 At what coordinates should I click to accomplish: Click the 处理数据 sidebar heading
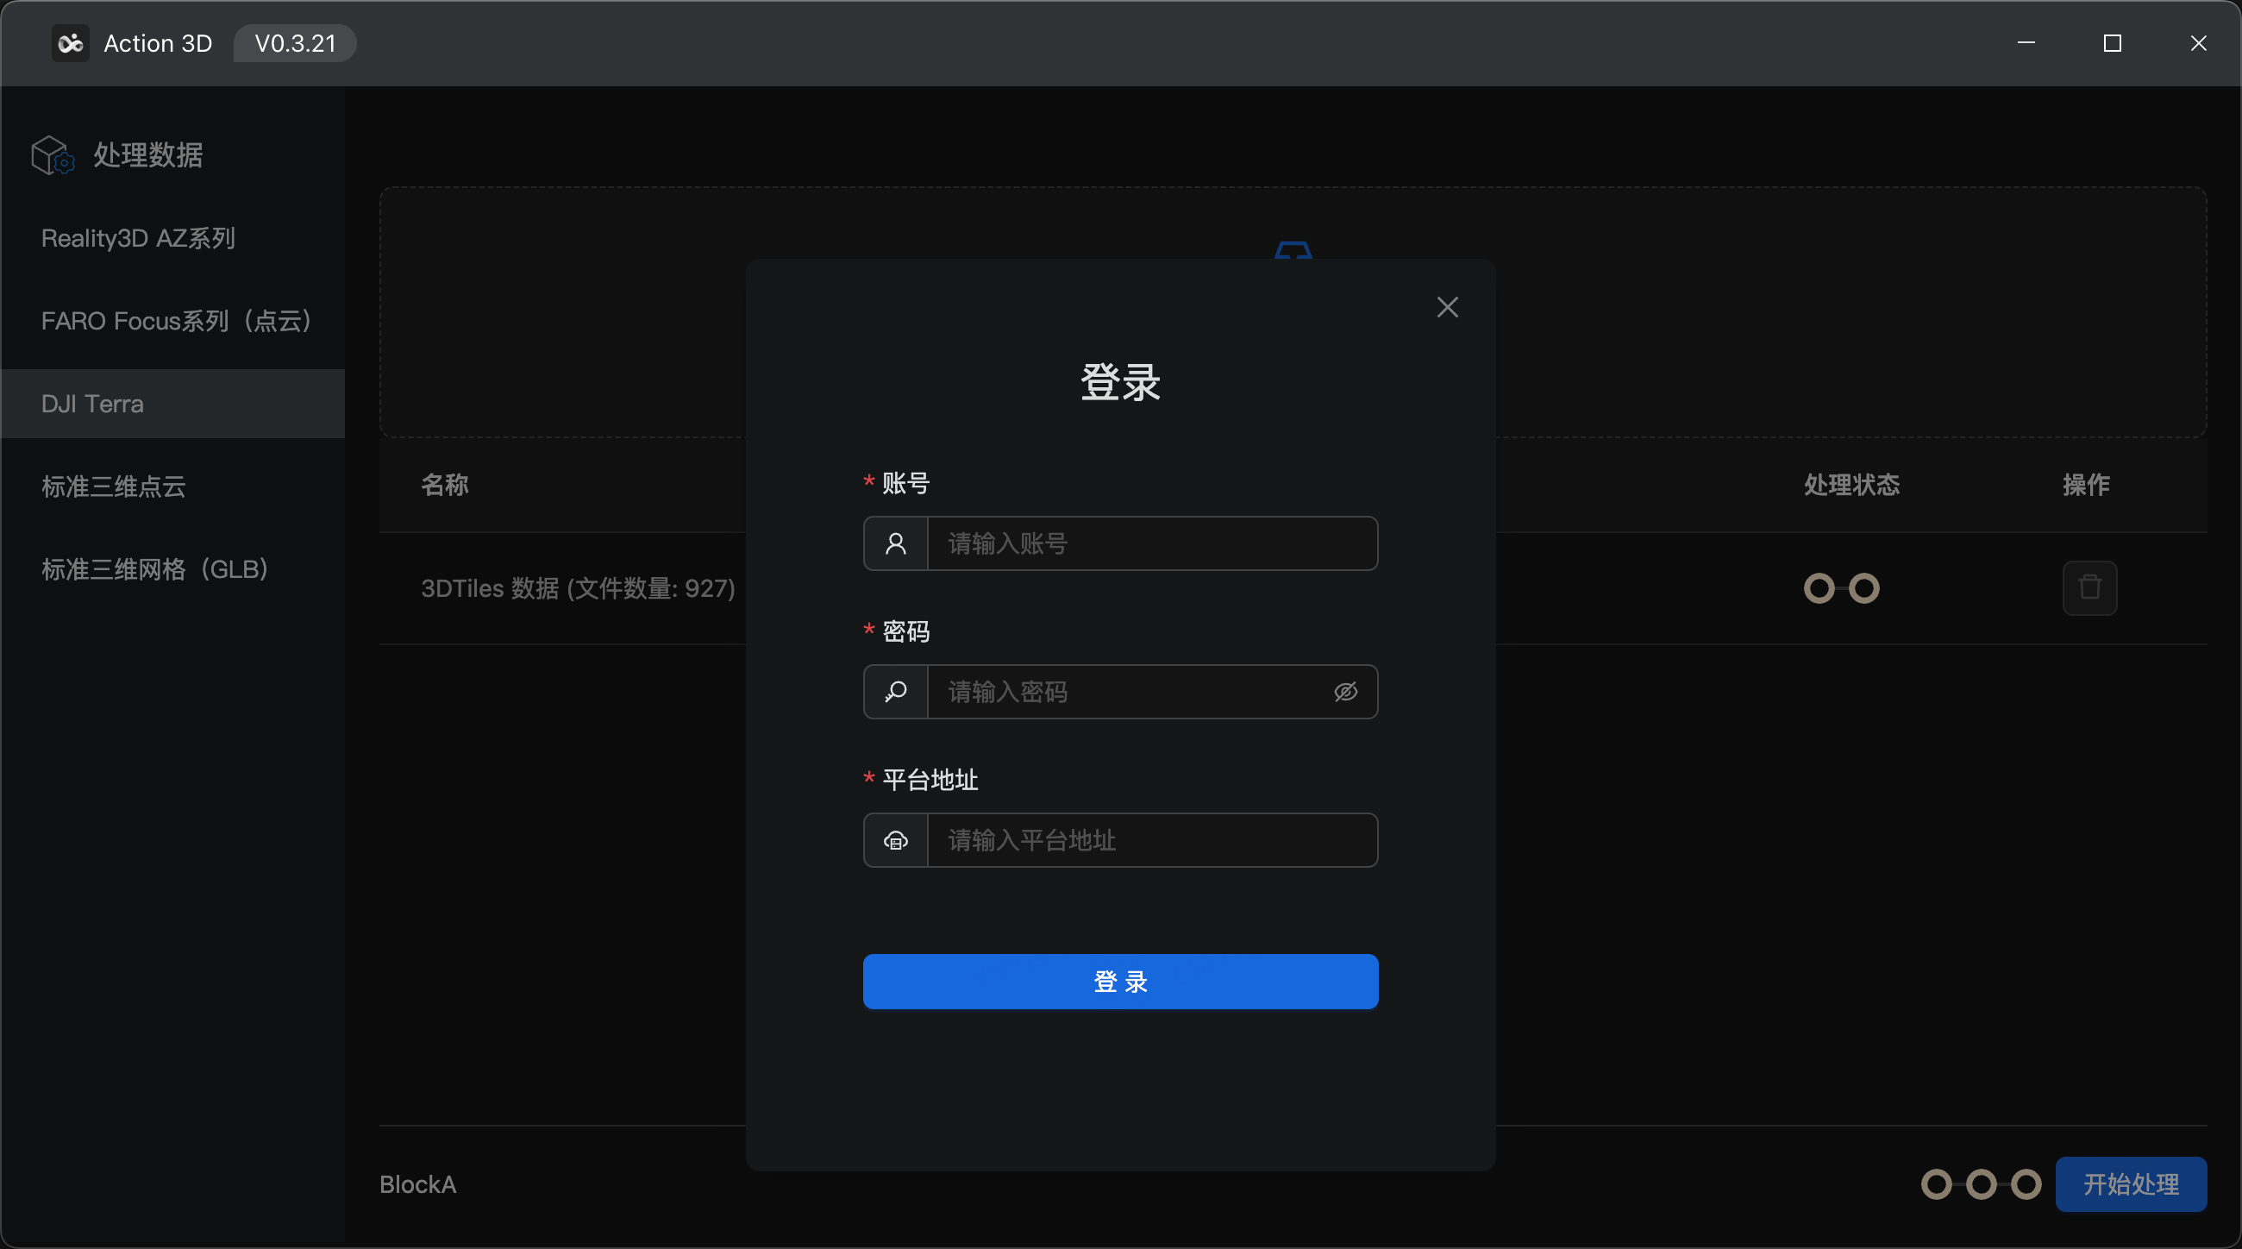coord(148,155)
